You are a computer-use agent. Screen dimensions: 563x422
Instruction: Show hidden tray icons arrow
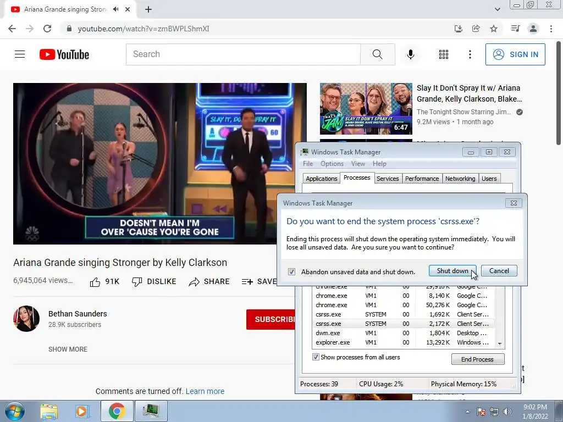tap(467, 412)
